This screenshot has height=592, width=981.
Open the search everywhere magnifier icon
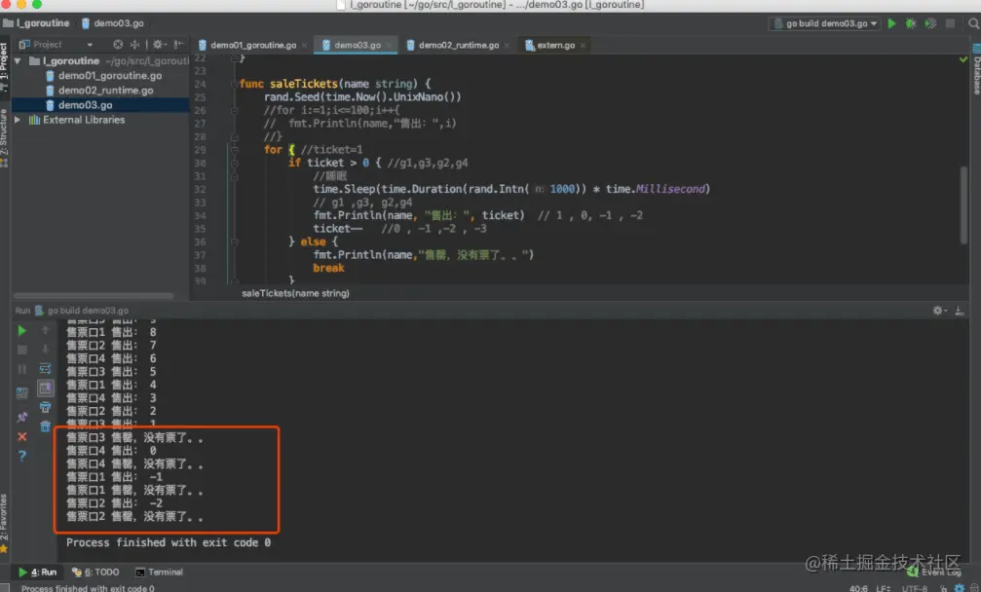point(973,23)
